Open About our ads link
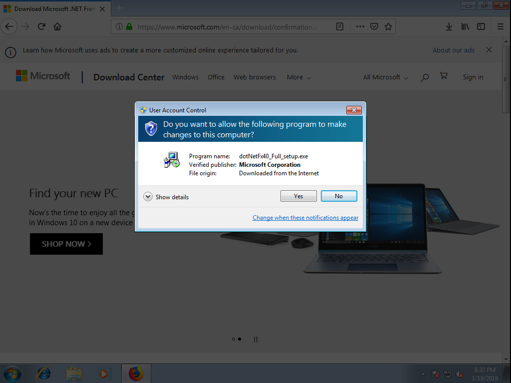Viewport: 511px width, 383px height. pyautogui.click(x=453, y=50)
